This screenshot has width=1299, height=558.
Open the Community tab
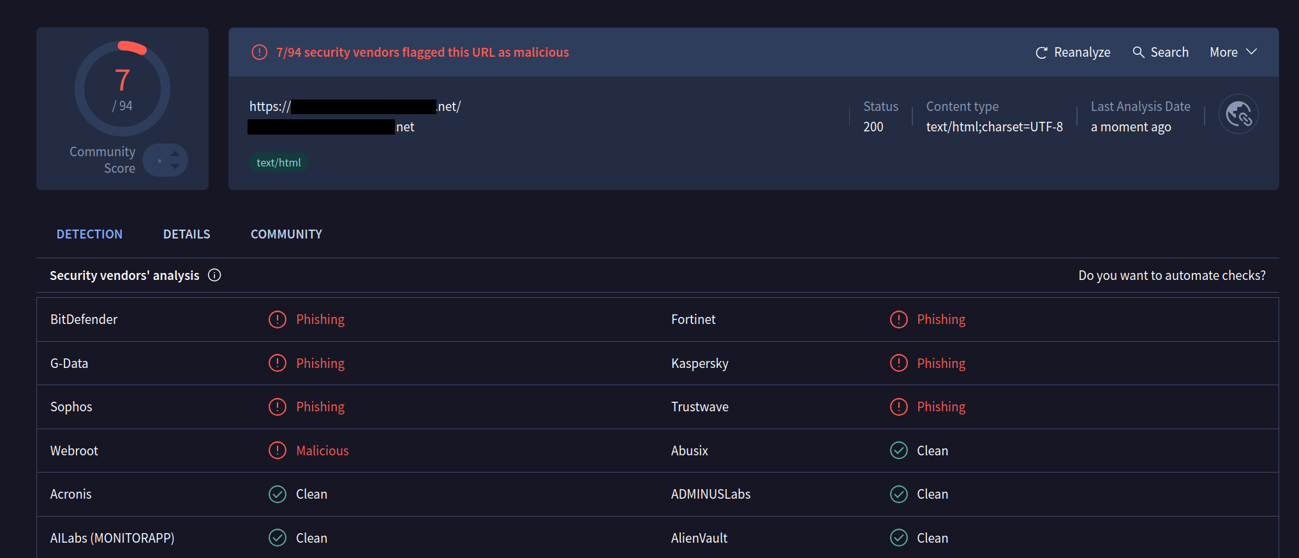click(286, 234)
